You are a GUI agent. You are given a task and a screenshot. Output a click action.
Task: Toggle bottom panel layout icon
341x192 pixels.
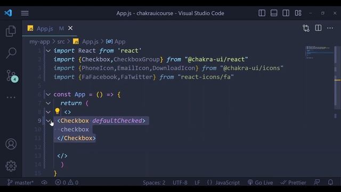274,13
